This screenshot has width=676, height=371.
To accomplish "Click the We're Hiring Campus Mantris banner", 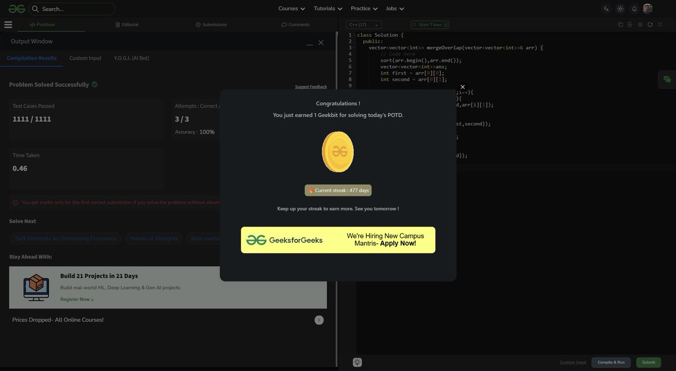I will pos(338,240).
